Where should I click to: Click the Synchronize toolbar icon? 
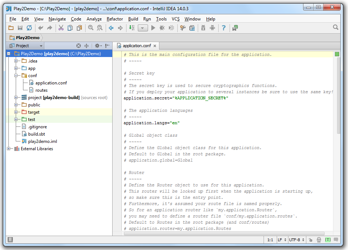point(29,28)
